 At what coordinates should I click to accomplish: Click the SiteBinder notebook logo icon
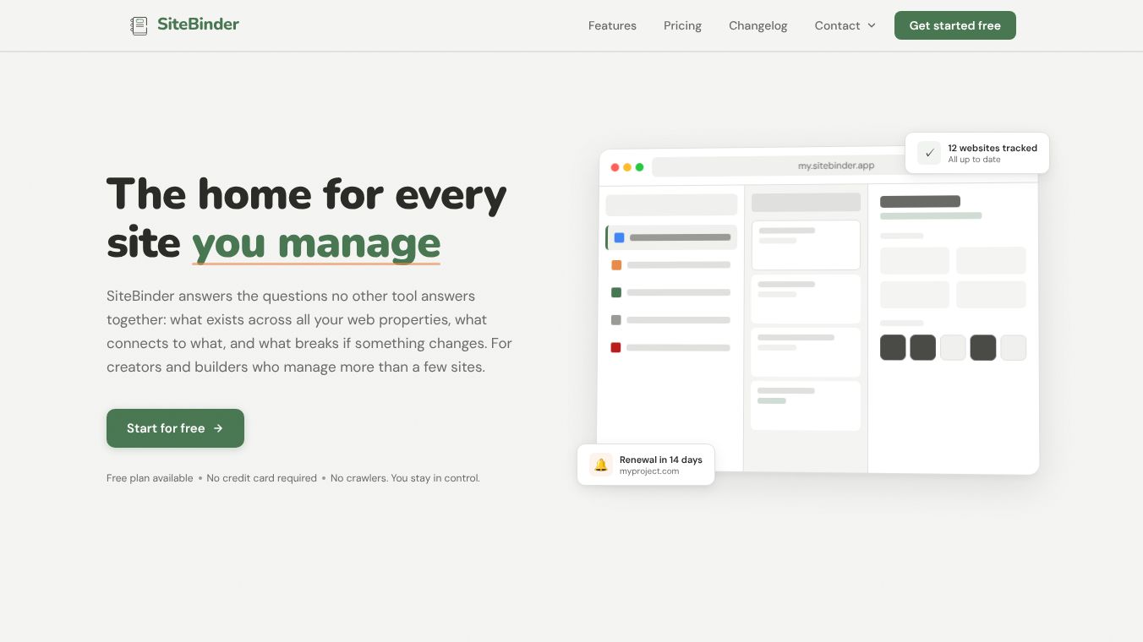click(139, 25)
